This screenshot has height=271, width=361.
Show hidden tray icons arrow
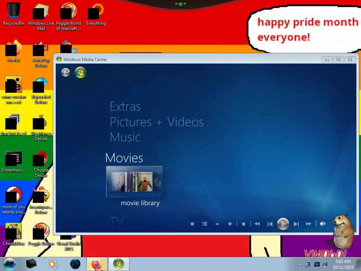pyautogui.click(x=300, y=264)
